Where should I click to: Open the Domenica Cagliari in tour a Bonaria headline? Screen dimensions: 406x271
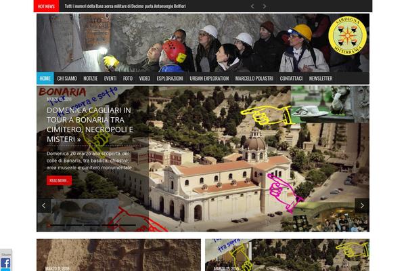click(90, 125)
